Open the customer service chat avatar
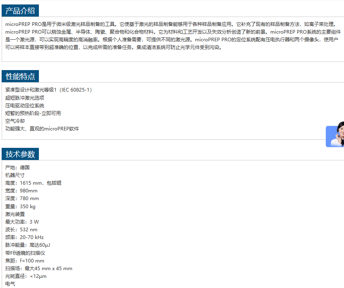 335,136
